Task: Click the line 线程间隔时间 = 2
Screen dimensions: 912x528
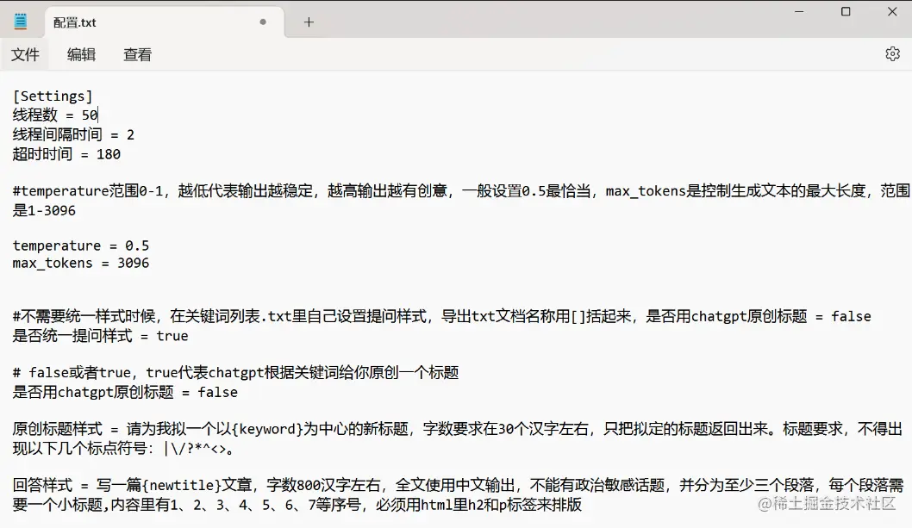Action: point(74,135)
